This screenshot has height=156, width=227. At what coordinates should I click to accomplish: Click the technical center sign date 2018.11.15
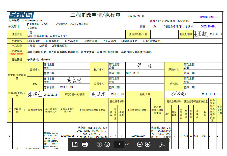(x=132, y=73)
